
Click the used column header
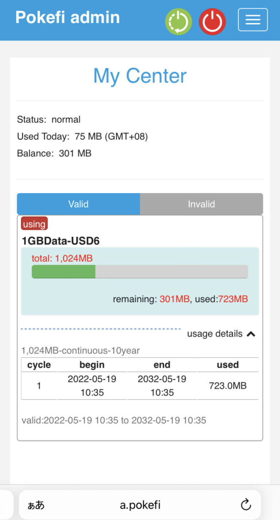227,365
